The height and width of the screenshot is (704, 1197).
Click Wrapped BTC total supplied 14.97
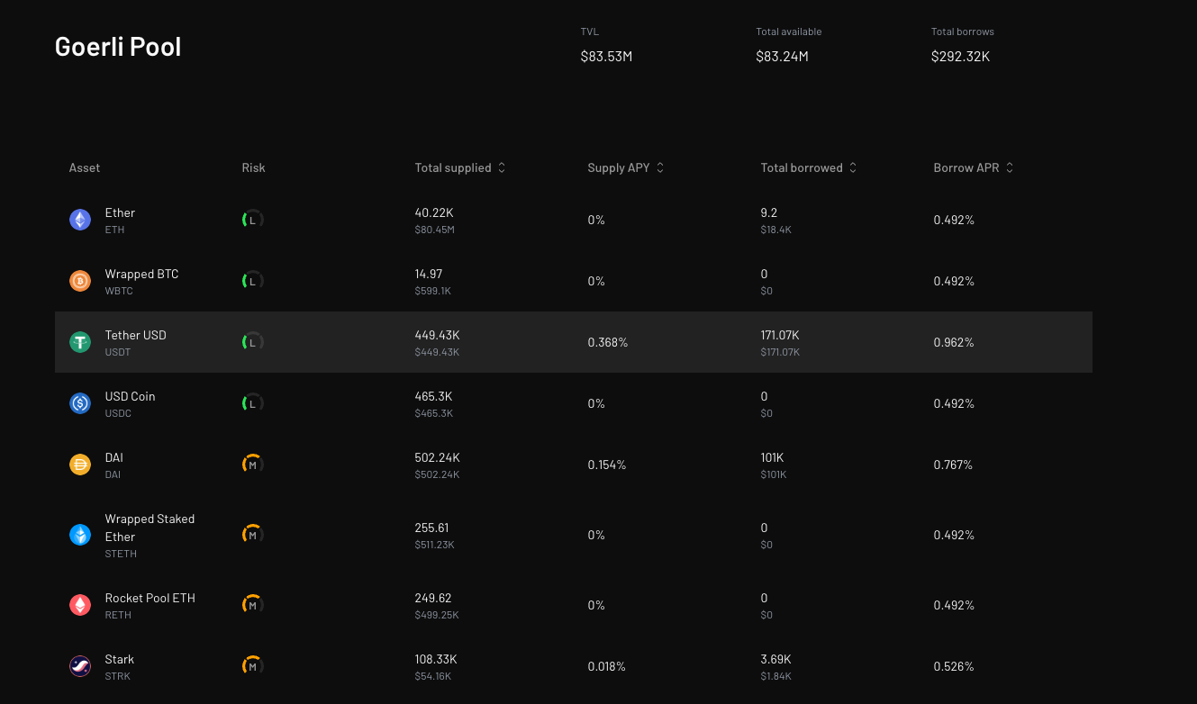[429, 274]
